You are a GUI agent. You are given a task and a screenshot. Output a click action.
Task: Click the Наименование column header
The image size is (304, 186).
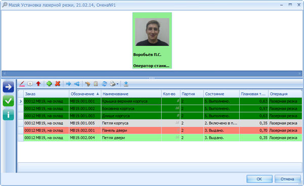point(131,94)
